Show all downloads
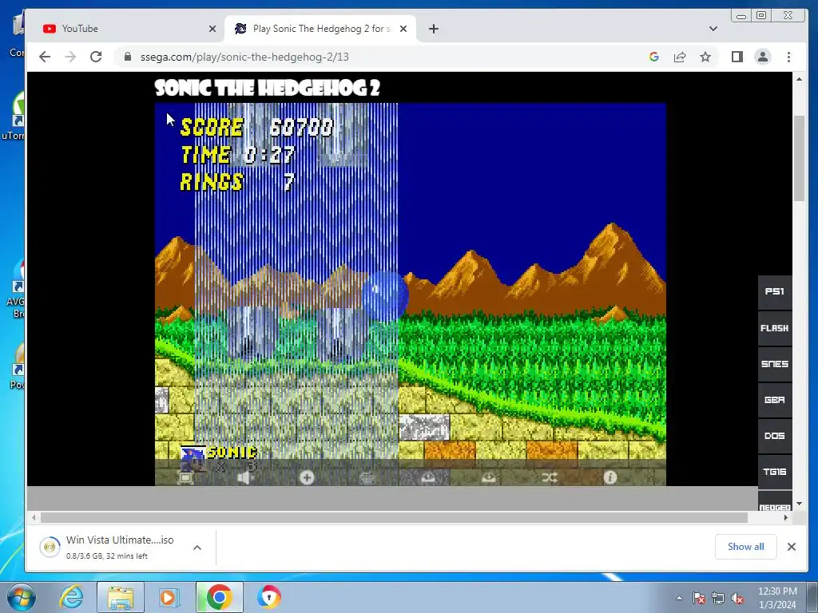The width and height of the screenshot is (818, 613). tap(746, 546)
